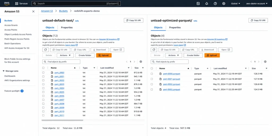Go to next page in unload-optimized-parquet

pyautogui.click(x=259, y=62)
